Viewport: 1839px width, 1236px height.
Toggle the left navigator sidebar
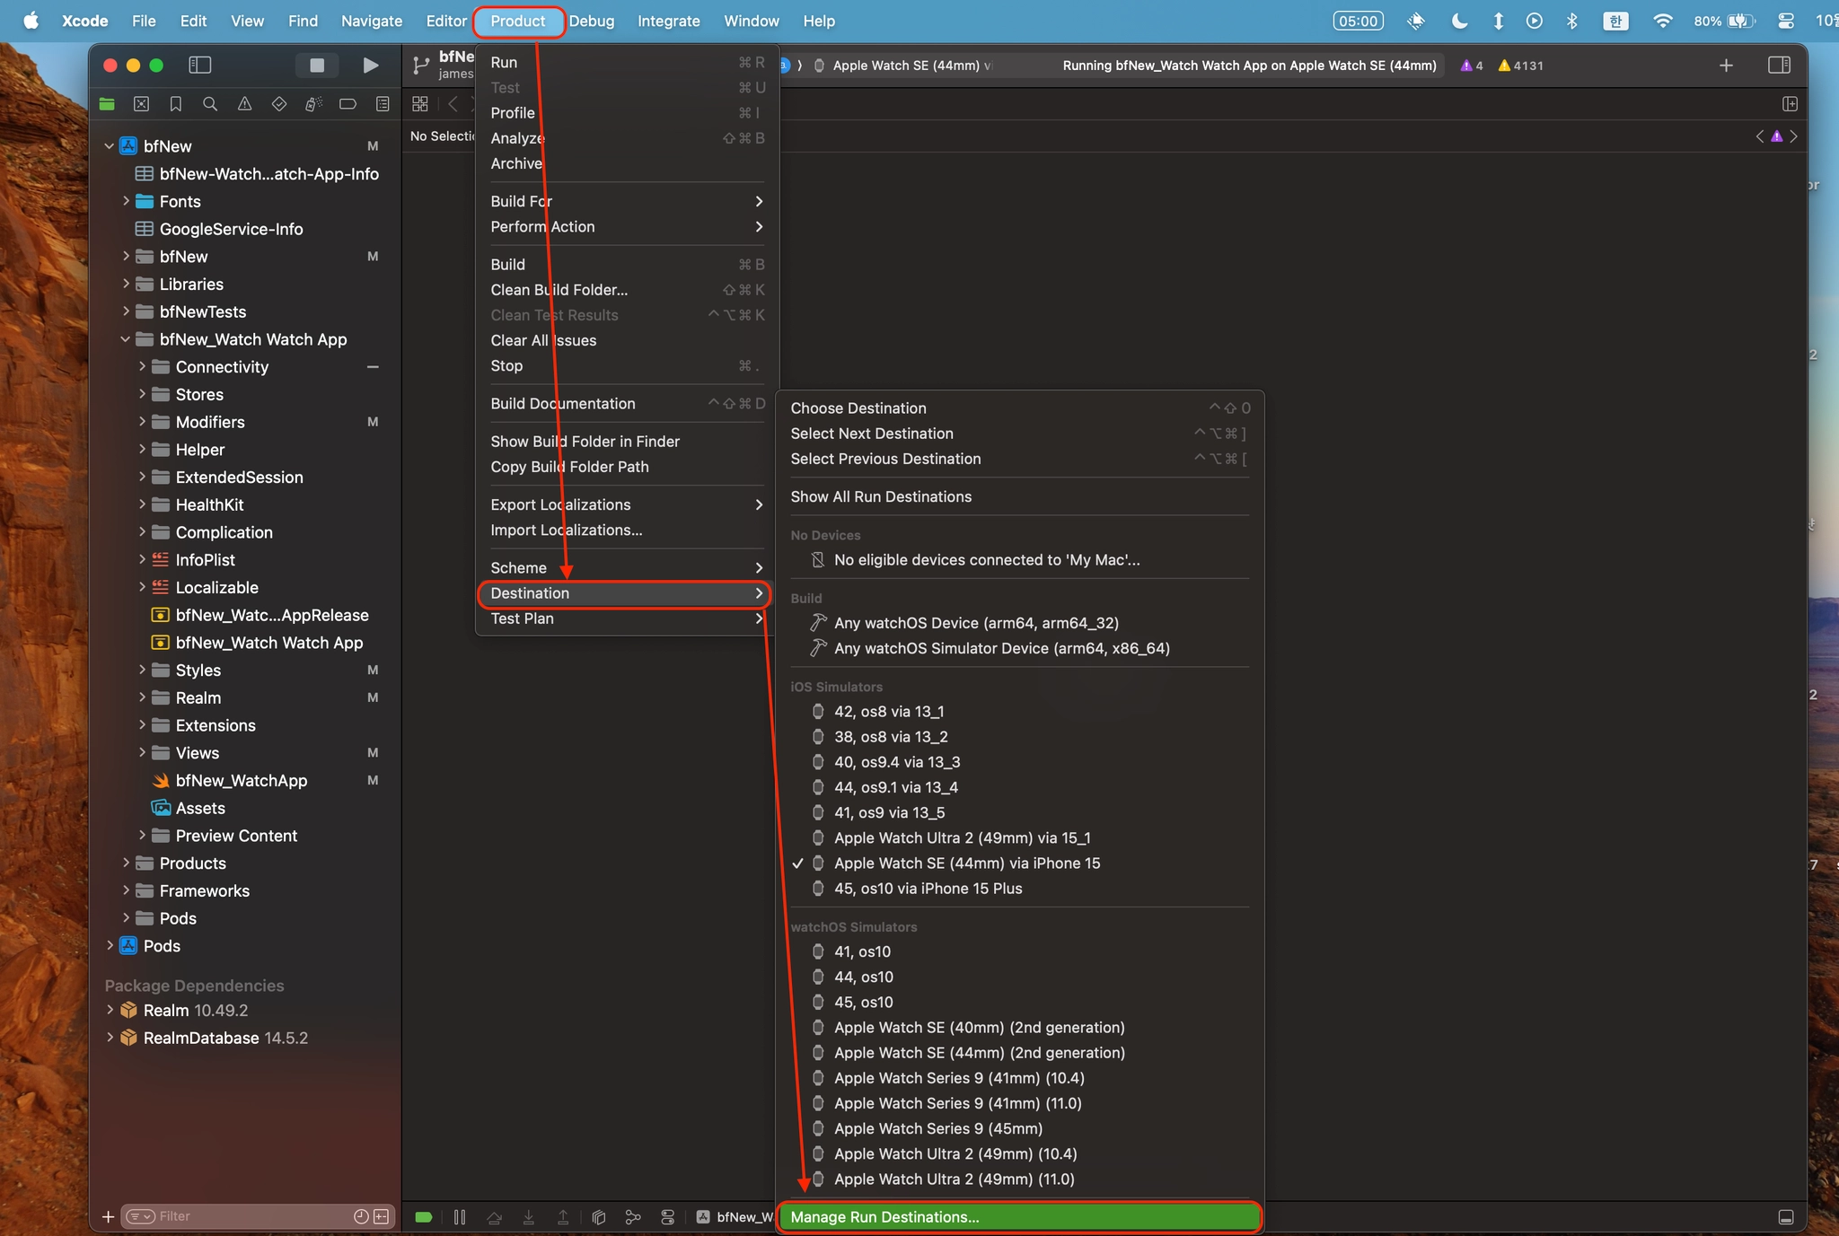click(199, 65)
